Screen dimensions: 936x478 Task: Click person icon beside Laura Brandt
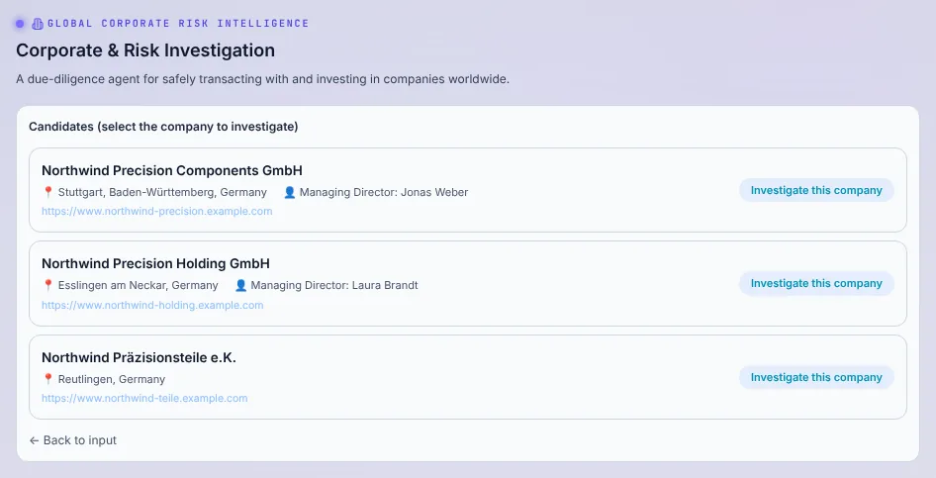click(x=240, y=285)
